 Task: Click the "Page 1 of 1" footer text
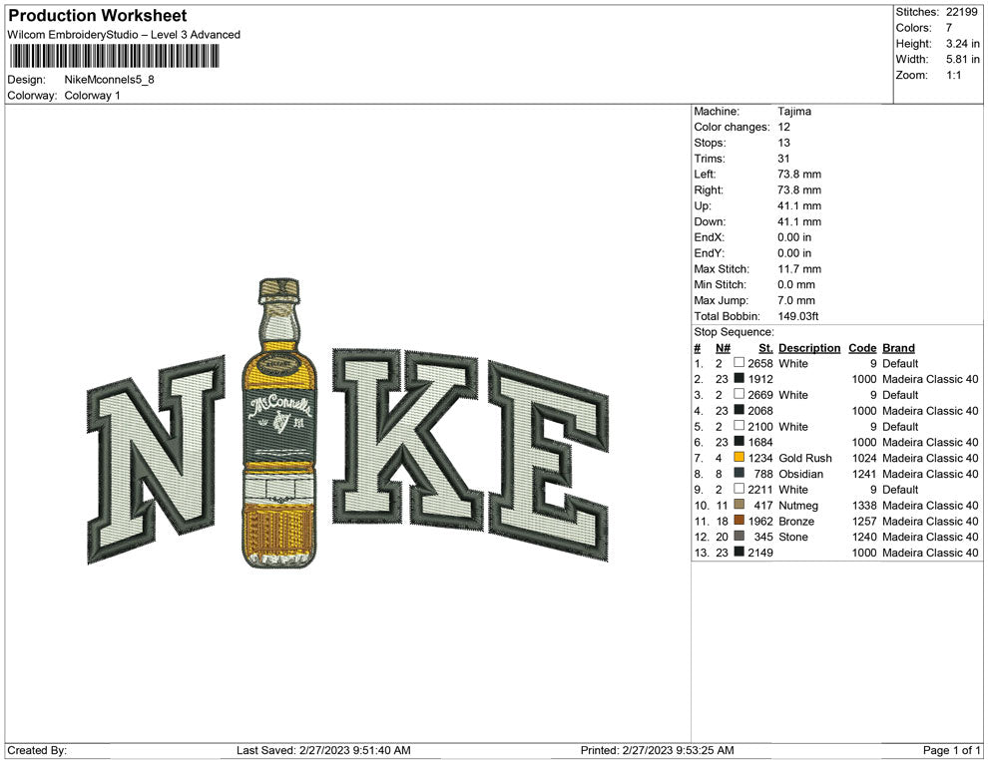(x=951, y=750)
